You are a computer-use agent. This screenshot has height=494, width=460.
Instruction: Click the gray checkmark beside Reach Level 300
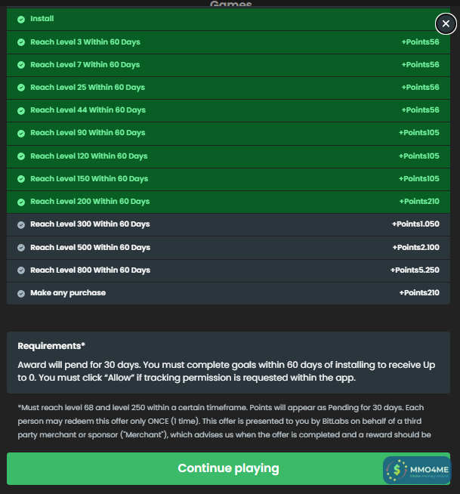click(x=21, y=224)
